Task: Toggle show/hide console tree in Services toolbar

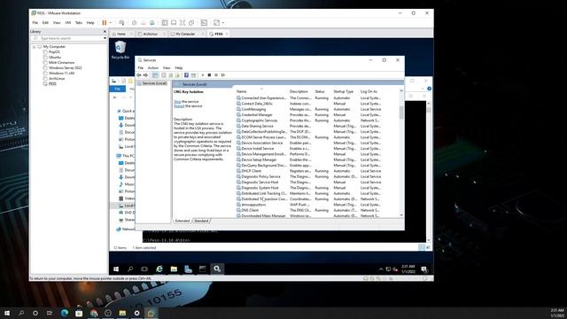Action: click(x=155, y=74)
